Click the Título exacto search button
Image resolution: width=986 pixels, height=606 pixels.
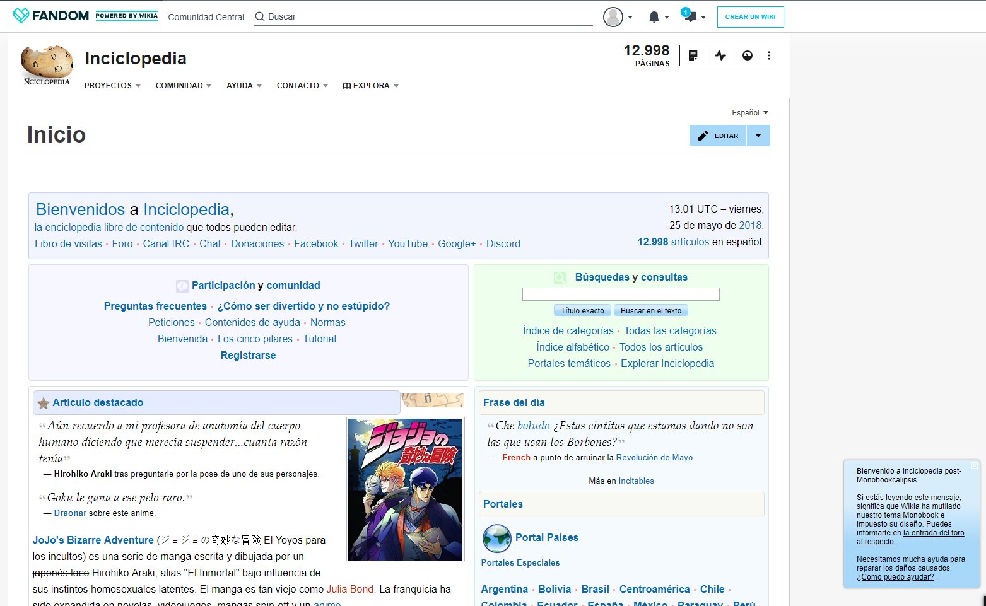click(582, 310)
